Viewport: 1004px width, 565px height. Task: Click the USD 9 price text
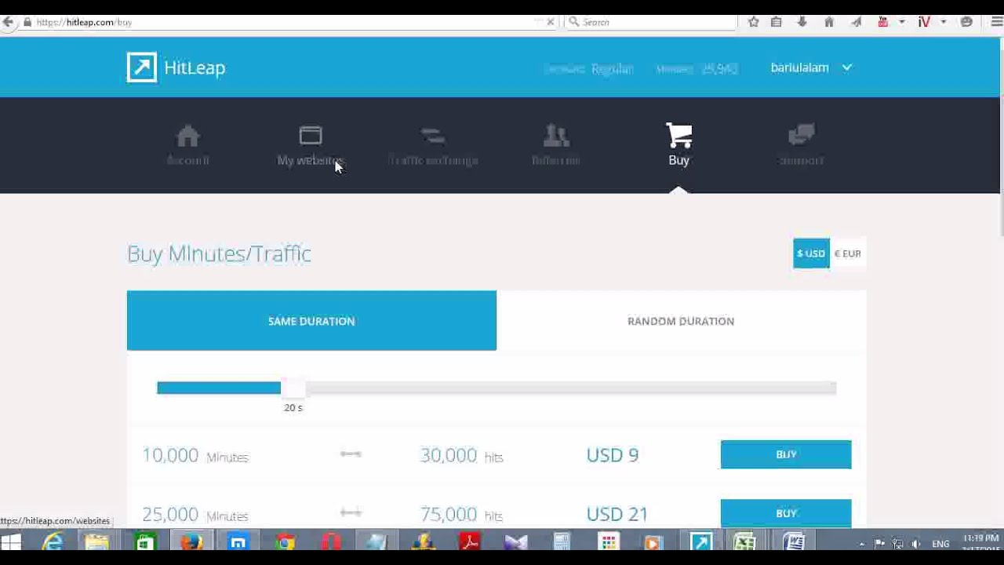coord(613,455)
